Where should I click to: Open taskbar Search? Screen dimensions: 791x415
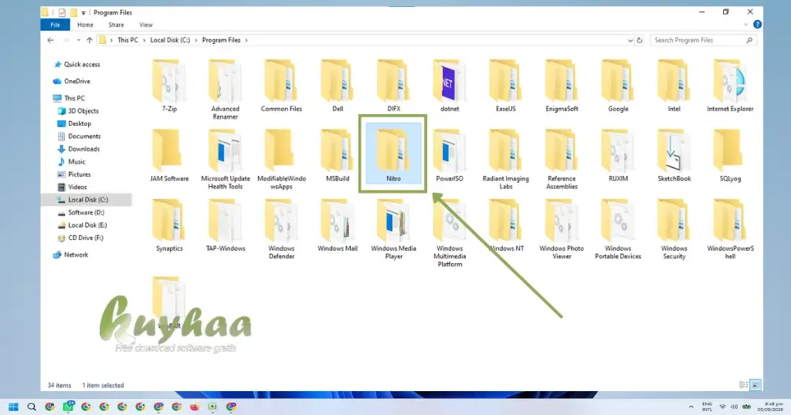point(31,407)
